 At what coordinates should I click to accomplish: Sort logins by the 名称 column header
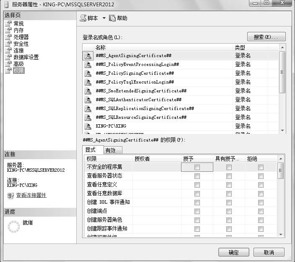click(x=163, y=47)
